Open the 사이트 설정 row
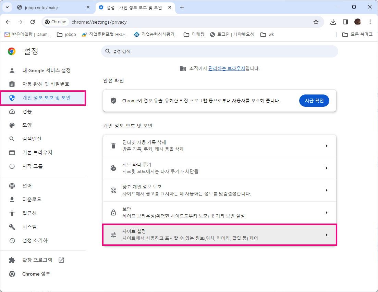This screenshot has width=378, height=292. 220,235
